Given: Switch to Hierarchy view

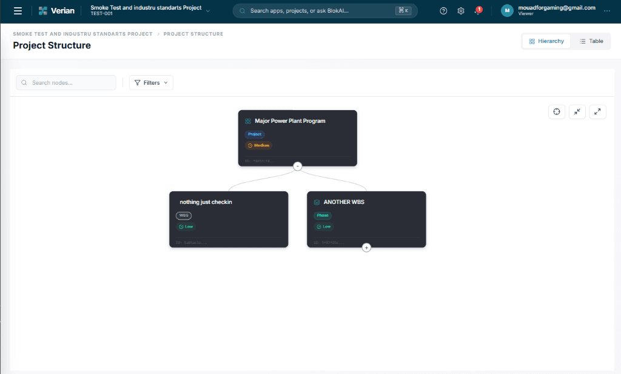Looking at the screenshot, I should click(x=546, y=41).
